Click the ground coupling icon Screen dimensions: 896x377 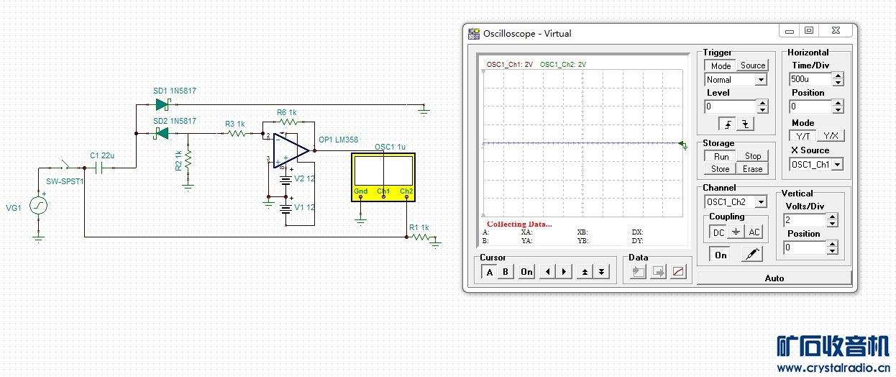(735, 232)
